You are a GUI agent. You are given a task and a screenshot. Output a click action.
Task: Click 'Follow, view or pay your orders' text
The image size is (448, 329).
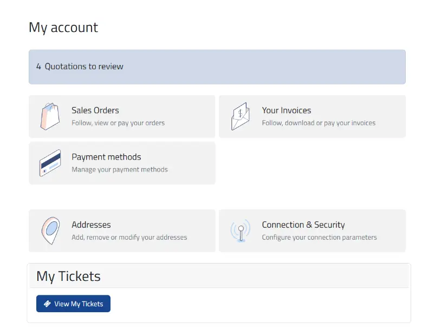click(118, 123)
